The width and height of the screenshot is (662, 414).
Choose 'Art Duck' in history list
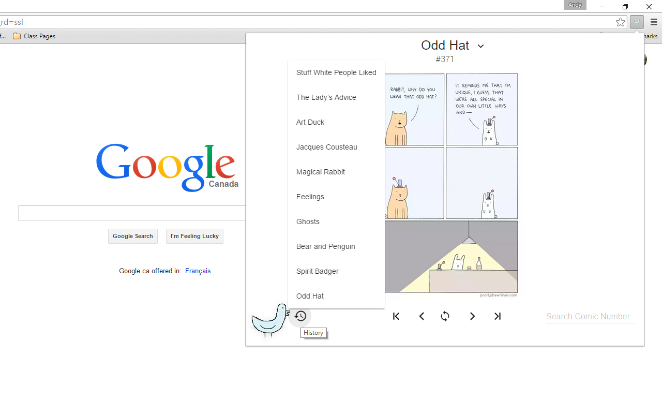[336, 122]
